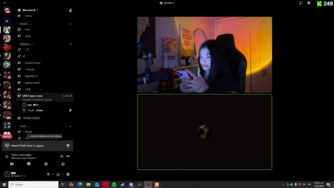The width and height of the screenshot is (334, 188).
Task: Click Grand Theft Auto V Legacy activity
Action: coord(27,146)
